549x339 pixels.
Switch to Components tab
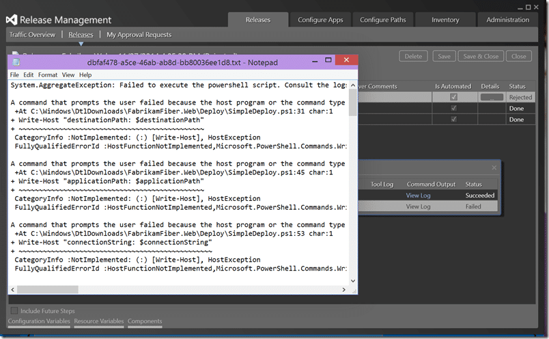coord(145,321)
